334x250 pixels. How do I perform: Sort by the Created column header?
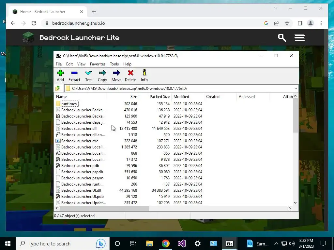[x=220, y=96]
